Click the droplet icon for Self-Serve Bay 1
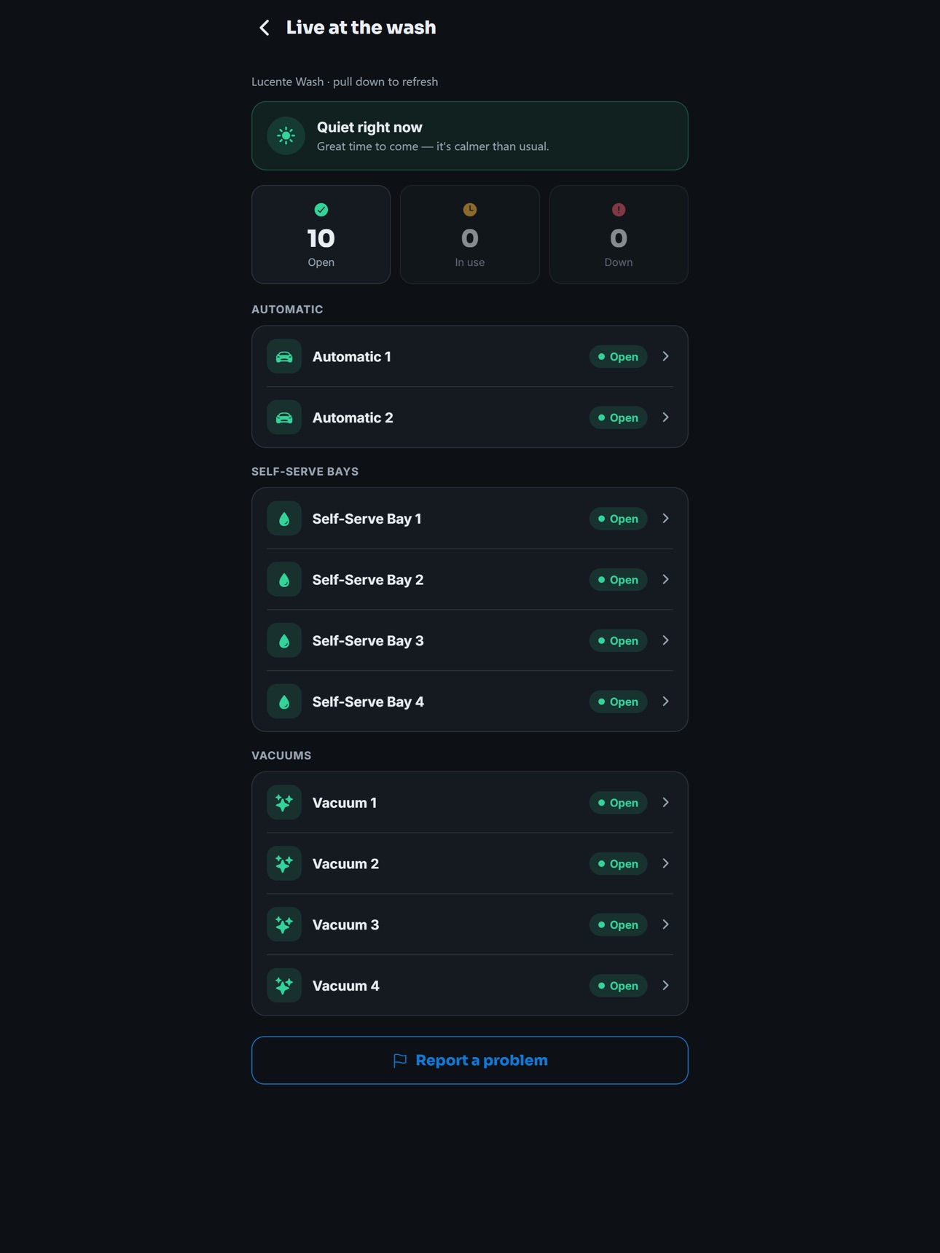This screenshot has width=940, height=1253. click(284, 519)
